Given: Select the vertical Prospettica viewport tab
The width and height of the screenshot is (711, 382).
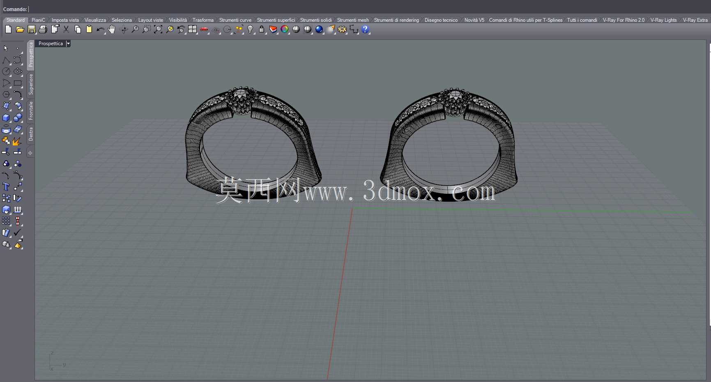Looking at the screenshot, I should 31,55.
